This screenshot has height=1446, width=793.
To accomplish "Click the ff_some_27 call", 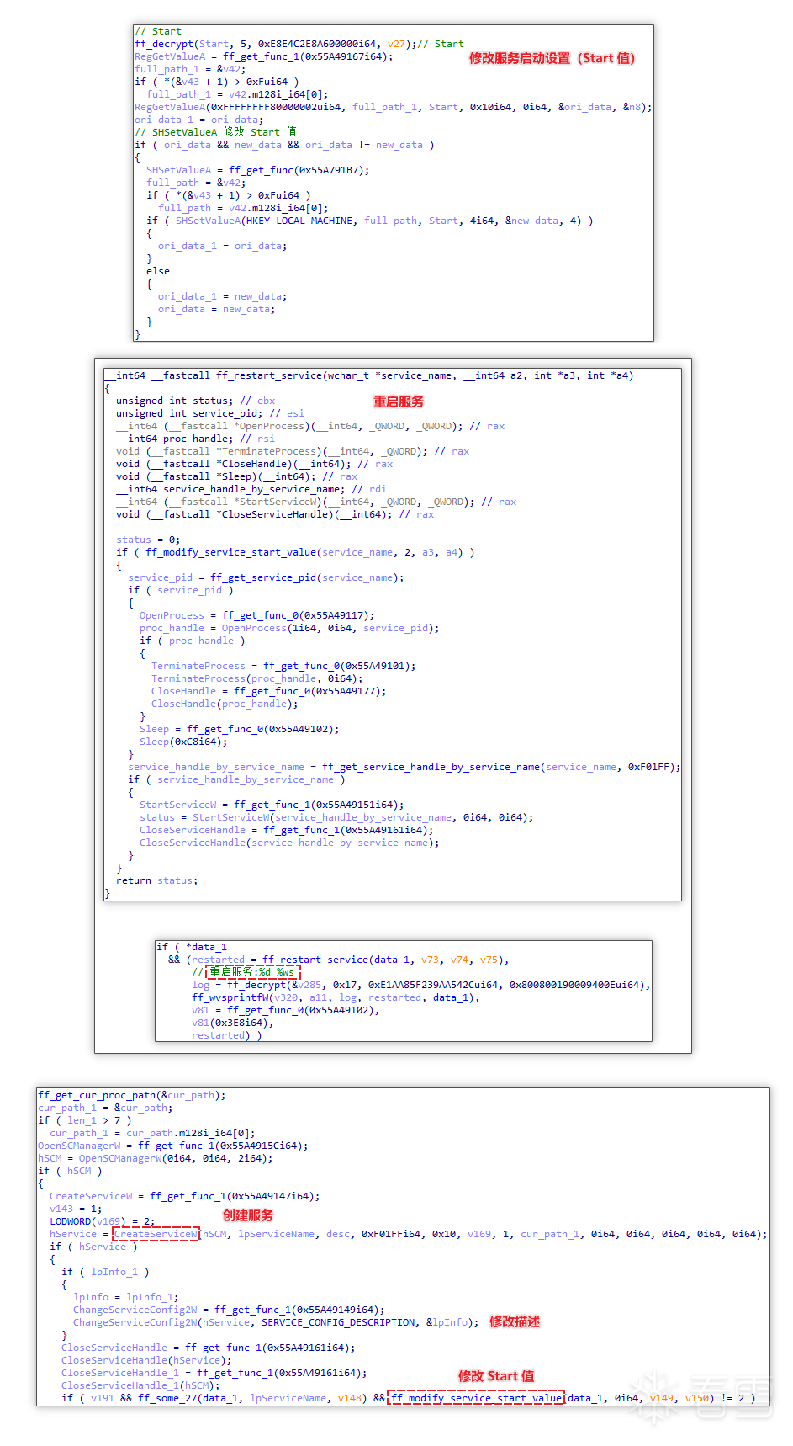I will [x=252, y=1398].
